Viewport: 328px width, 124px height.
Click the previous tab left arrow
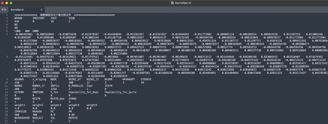point(2,9)
